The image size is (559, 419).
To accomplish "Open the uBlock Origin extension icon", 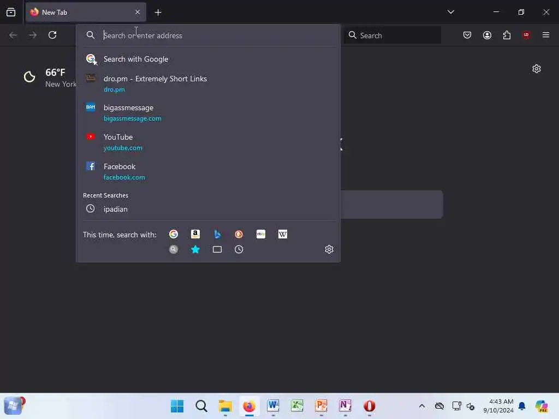I will click(x=526, y=35).
